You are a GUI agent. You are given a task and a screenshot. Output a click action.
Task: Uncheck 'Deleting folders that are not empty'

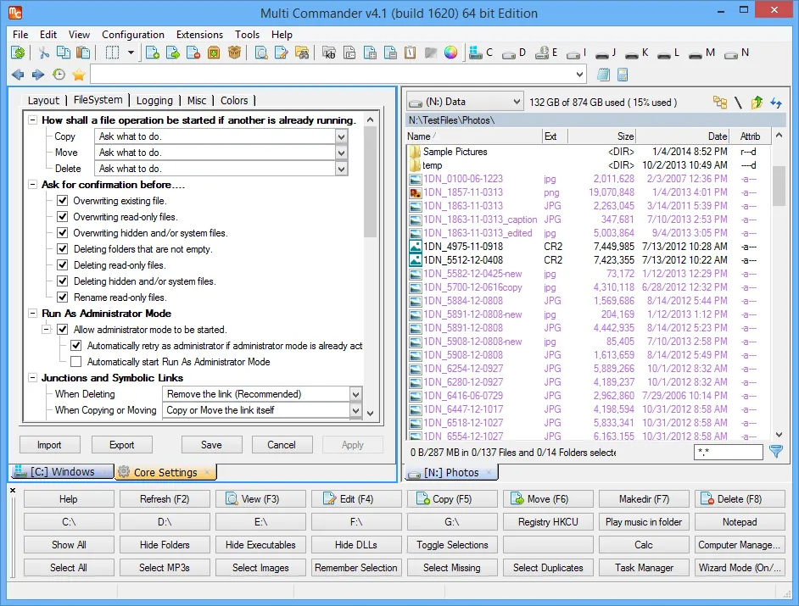(62, 249)
